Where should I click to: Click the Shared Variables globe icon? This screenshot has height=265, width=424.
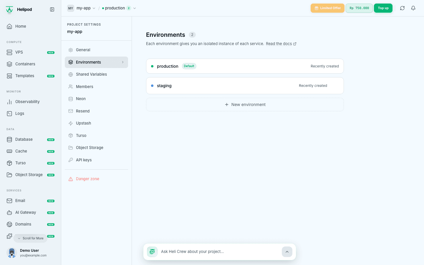pos(71,74)
